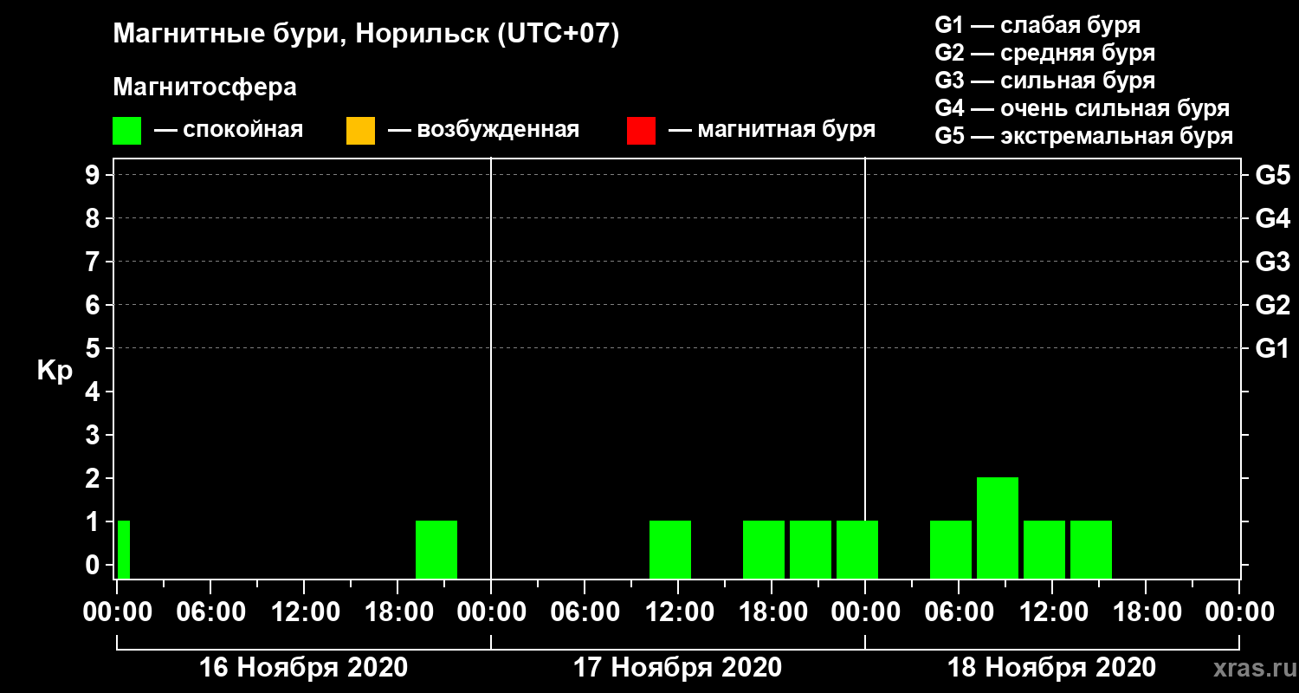Image resolution: width=1299 pixels, height=693 pixels.
Task: Click the right-axis 'G1' label
Action: coord(1273,348)
